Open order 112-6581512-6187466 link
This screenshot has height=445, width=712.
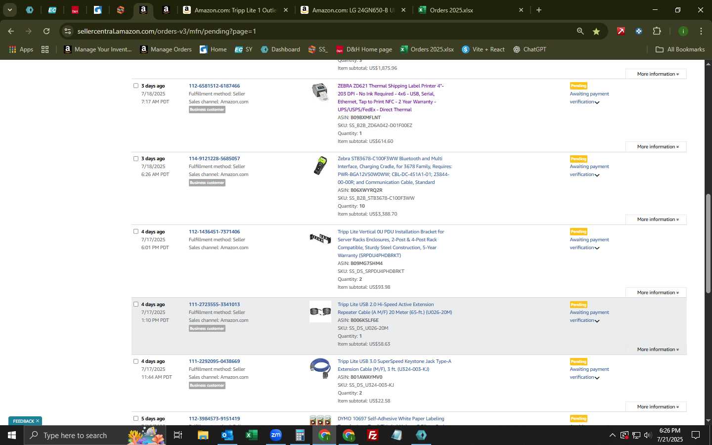214,86
